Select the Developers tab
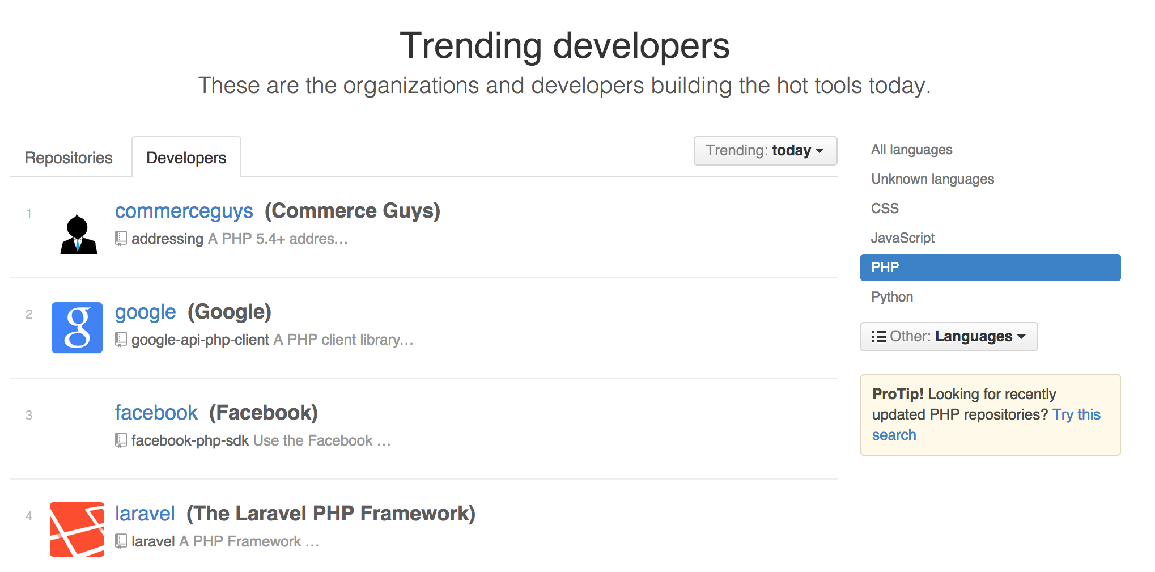The image size is (1155, 572). tap(186, 158)
